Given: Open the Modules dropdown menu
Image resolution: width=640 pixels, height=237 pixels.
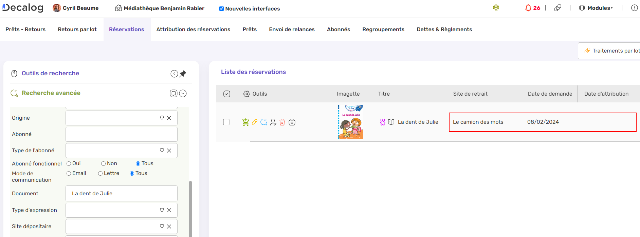Looking at the screenshot, I should 596,8.
